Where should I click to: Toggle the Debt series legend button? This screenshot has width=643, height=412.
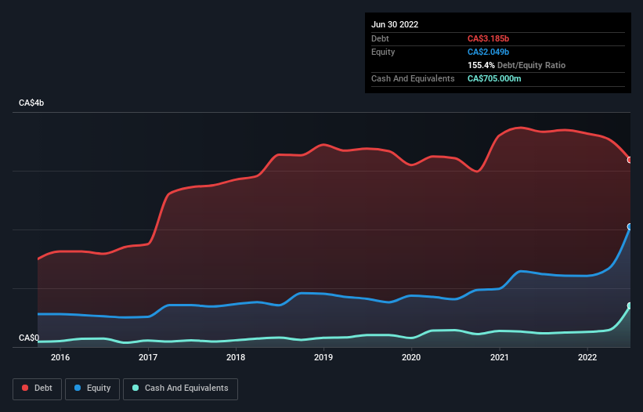pyautogui.click(x=37, y=389)
